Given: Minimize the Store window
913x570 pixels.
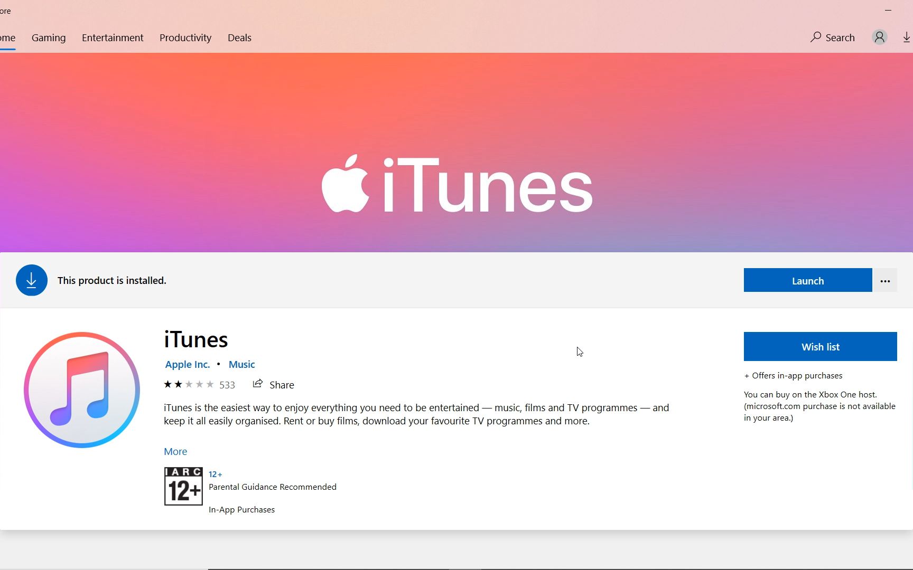Looking at the screenshot, I should tap(888, 10).
